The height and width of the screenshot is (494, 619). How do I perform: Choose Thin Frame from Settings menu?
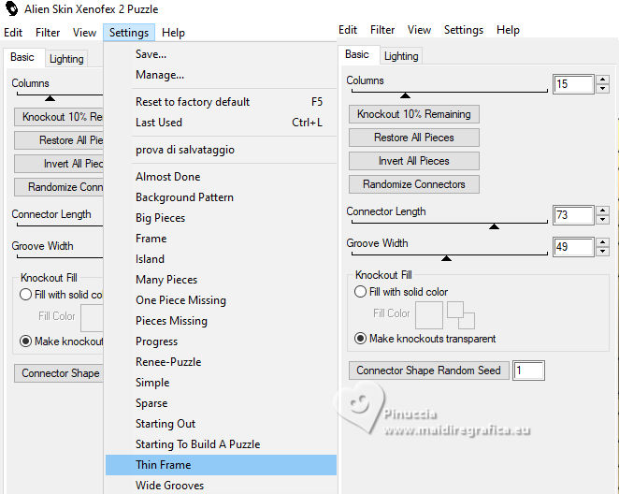coord(163,465)
